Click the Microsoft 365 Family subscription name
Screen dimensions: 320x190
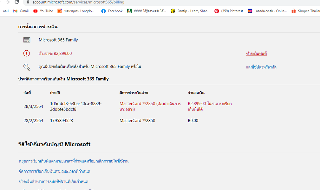[x=58, y=40]
